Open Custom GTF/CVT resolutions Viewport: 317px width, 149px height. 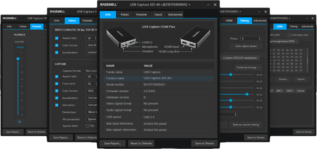pyautogui.click(x=240, y=58)
